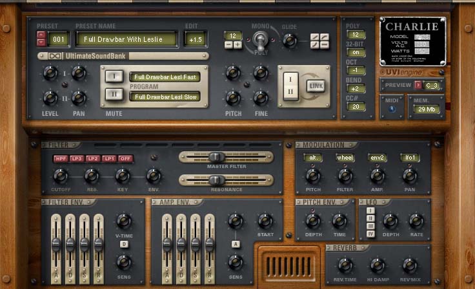This screenshot has height=289, width=475.
Task: Select the bottom-left glide curve shape button
Action: tap(315, 45)
